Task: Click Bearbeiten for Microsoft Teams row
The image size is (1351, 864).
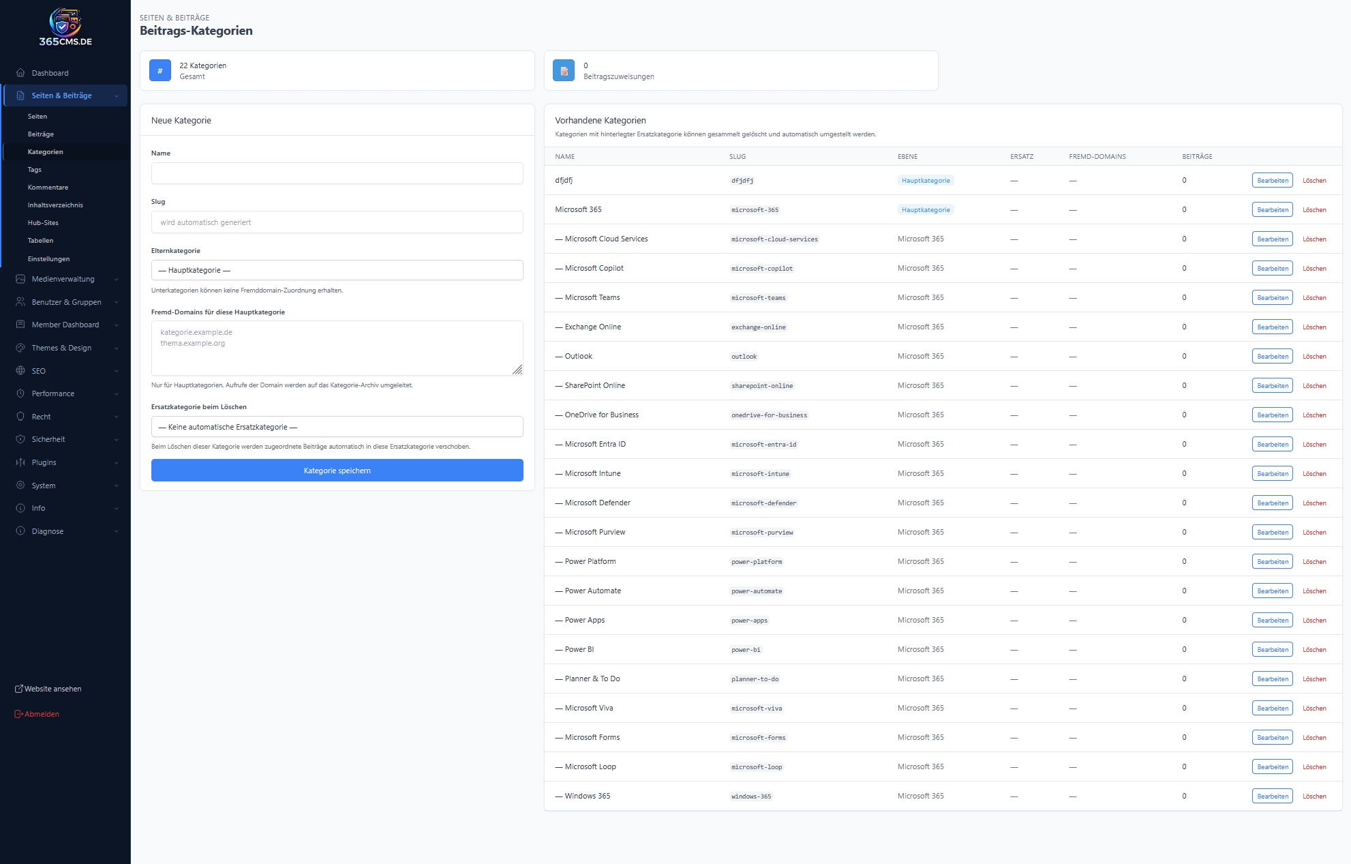Action: [1272, 298]
